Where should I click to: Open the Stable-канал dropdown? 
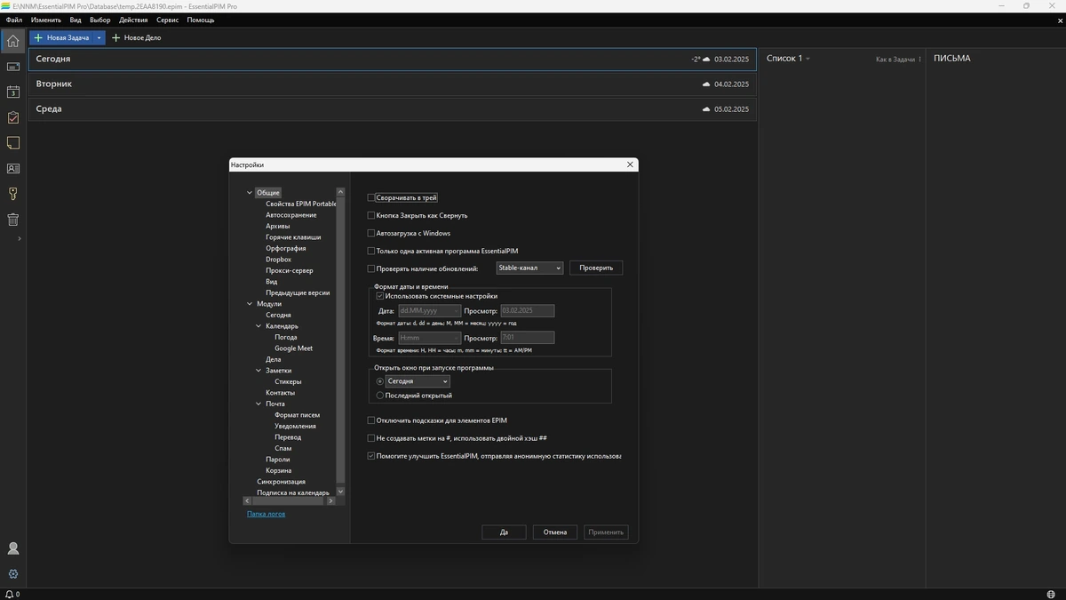[x=529, y=268]
